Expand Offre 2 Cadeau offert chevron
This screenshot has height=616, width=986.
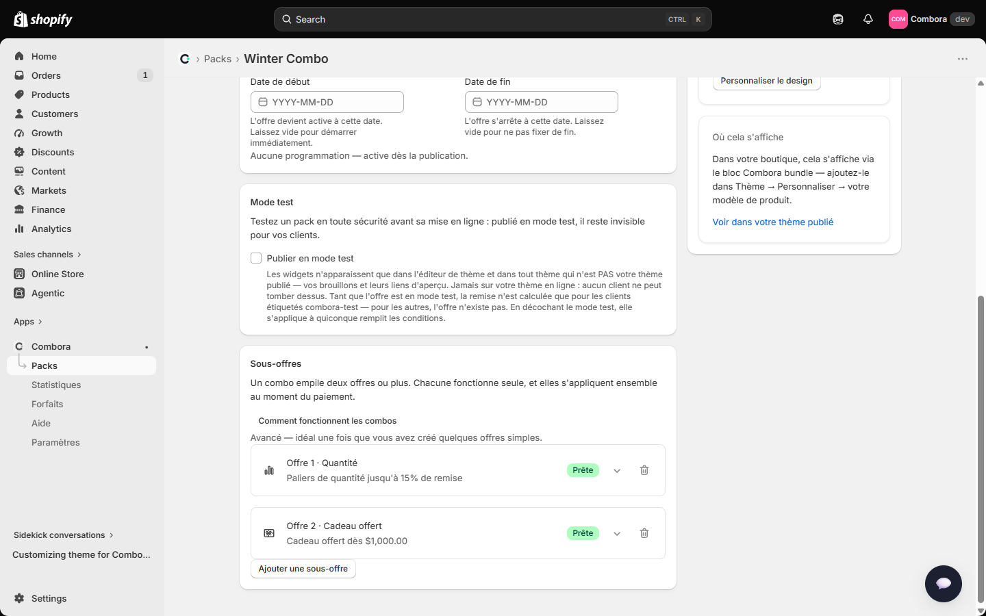point(617,533)
